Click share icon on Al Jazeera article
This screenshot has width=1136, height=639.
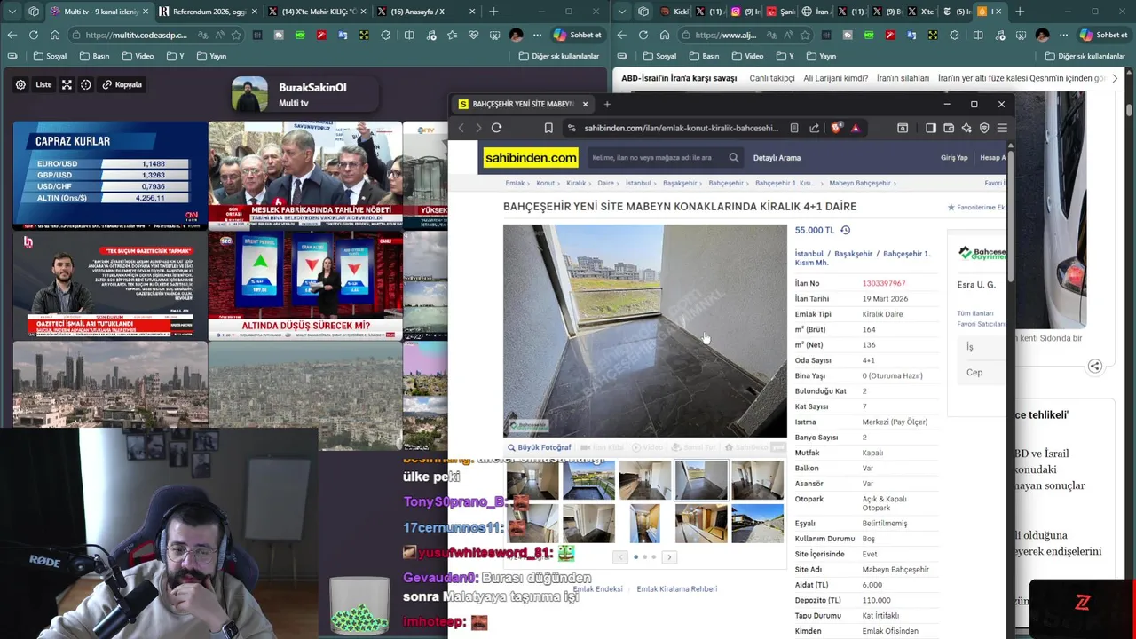point(1094,366)
